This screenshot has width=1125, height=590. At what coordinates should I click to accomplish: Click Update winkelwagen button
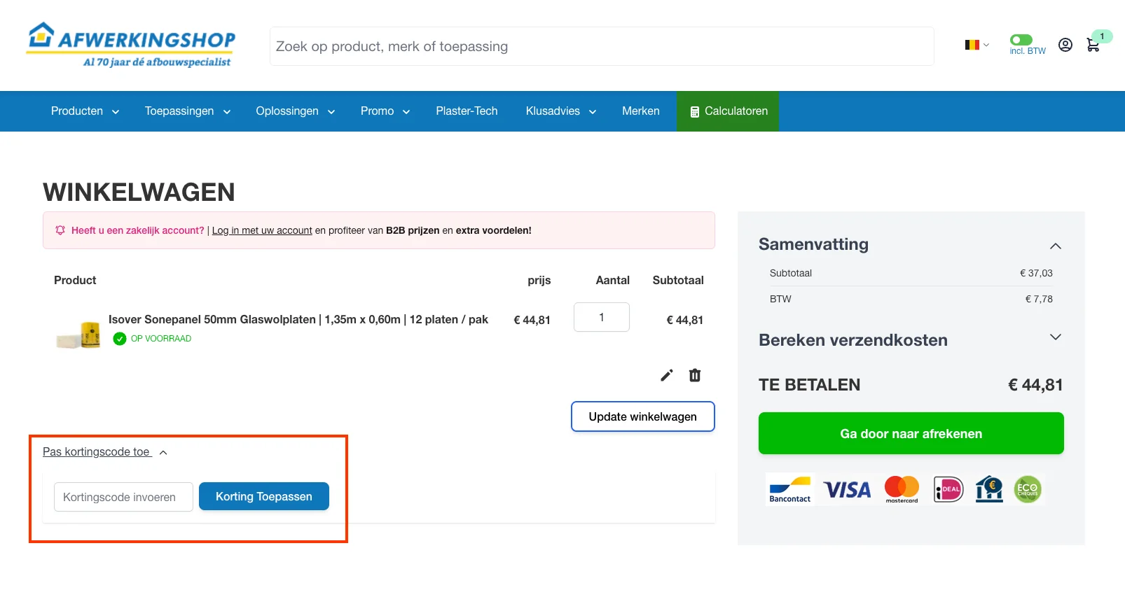643,416
